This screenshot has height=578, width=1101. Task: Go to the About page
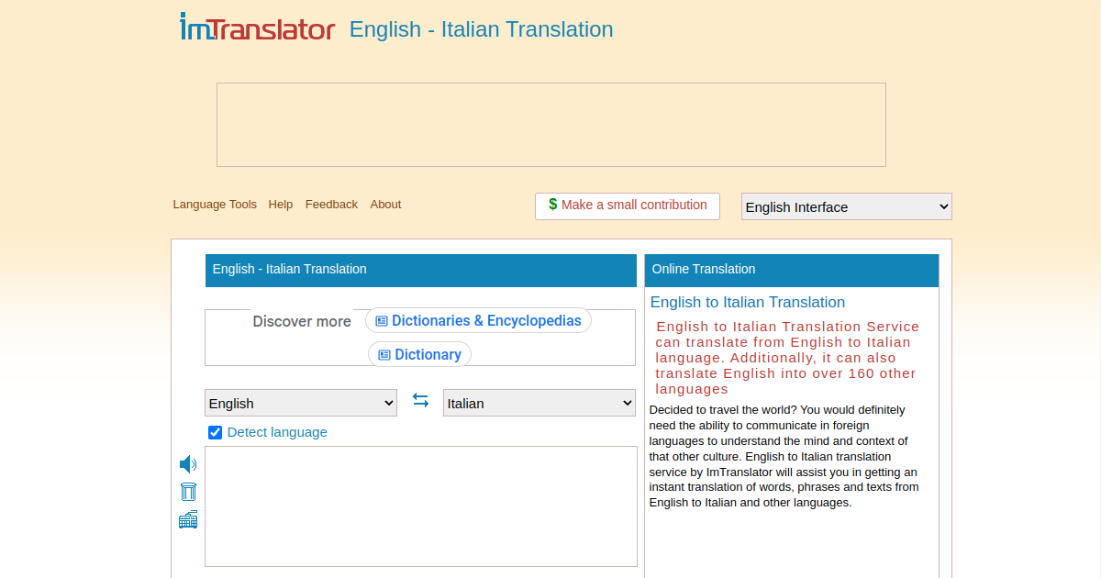(x=385, y=205)
